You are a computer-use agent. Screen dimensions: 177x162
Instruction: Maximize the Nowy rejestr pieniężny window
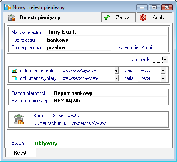click(x=154, y=7)
